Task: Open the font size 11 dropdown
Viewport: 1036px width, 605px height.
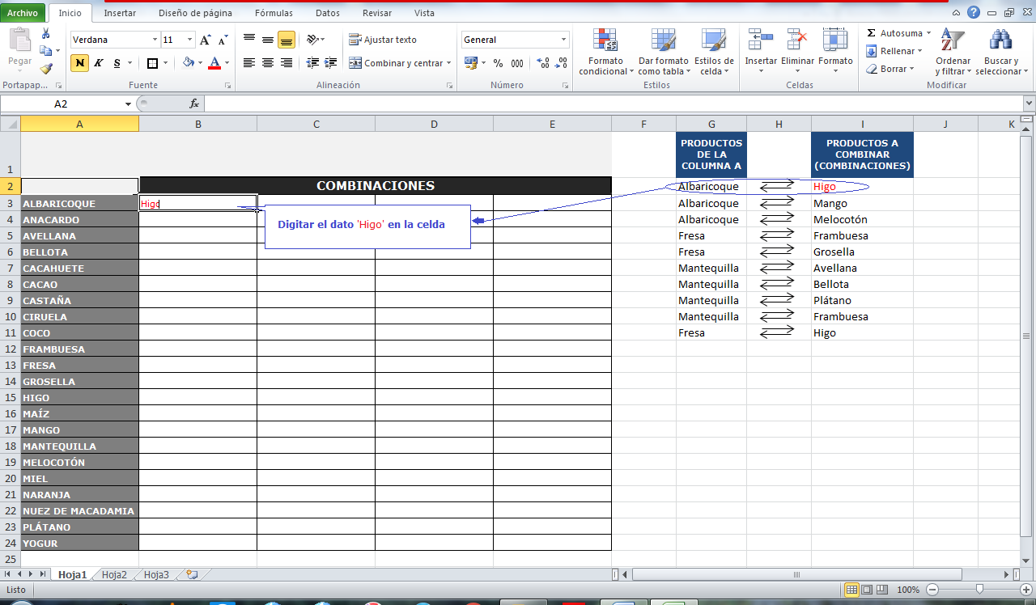Action: point(190,40)
